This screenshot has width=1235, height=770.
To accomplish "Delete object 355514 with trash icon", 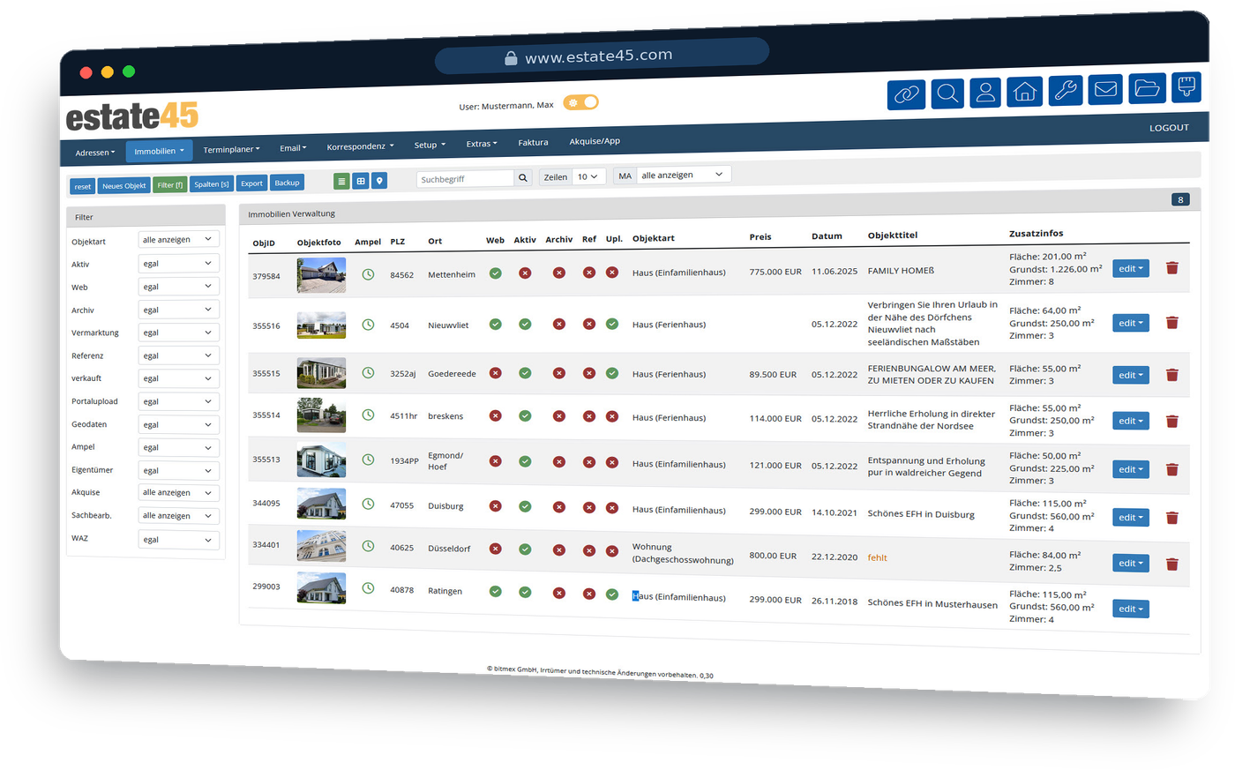I will 1171,422.
